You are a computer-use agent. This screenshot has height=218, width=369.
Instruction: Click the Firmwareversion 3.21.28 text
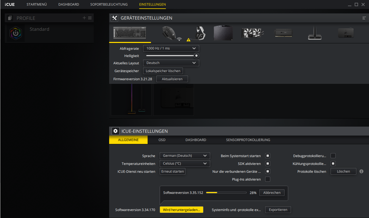click(133, 79)
